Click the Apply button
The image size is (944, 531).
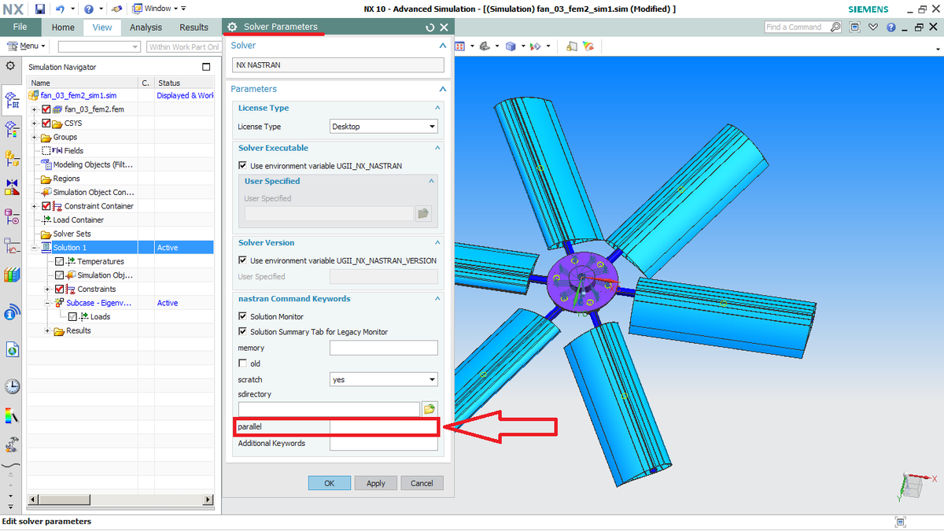[x=376, y=483]
